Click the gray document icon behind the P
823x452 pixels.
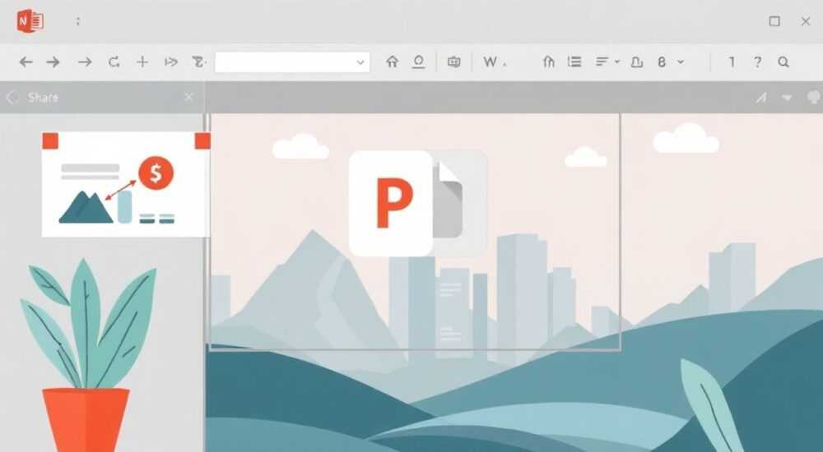click(449, 200)
